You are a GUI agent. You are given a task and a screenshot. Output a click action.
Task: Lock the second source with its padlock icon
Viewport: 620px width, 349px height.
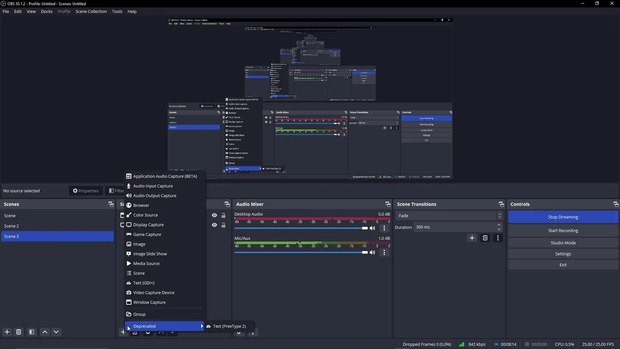223,225
